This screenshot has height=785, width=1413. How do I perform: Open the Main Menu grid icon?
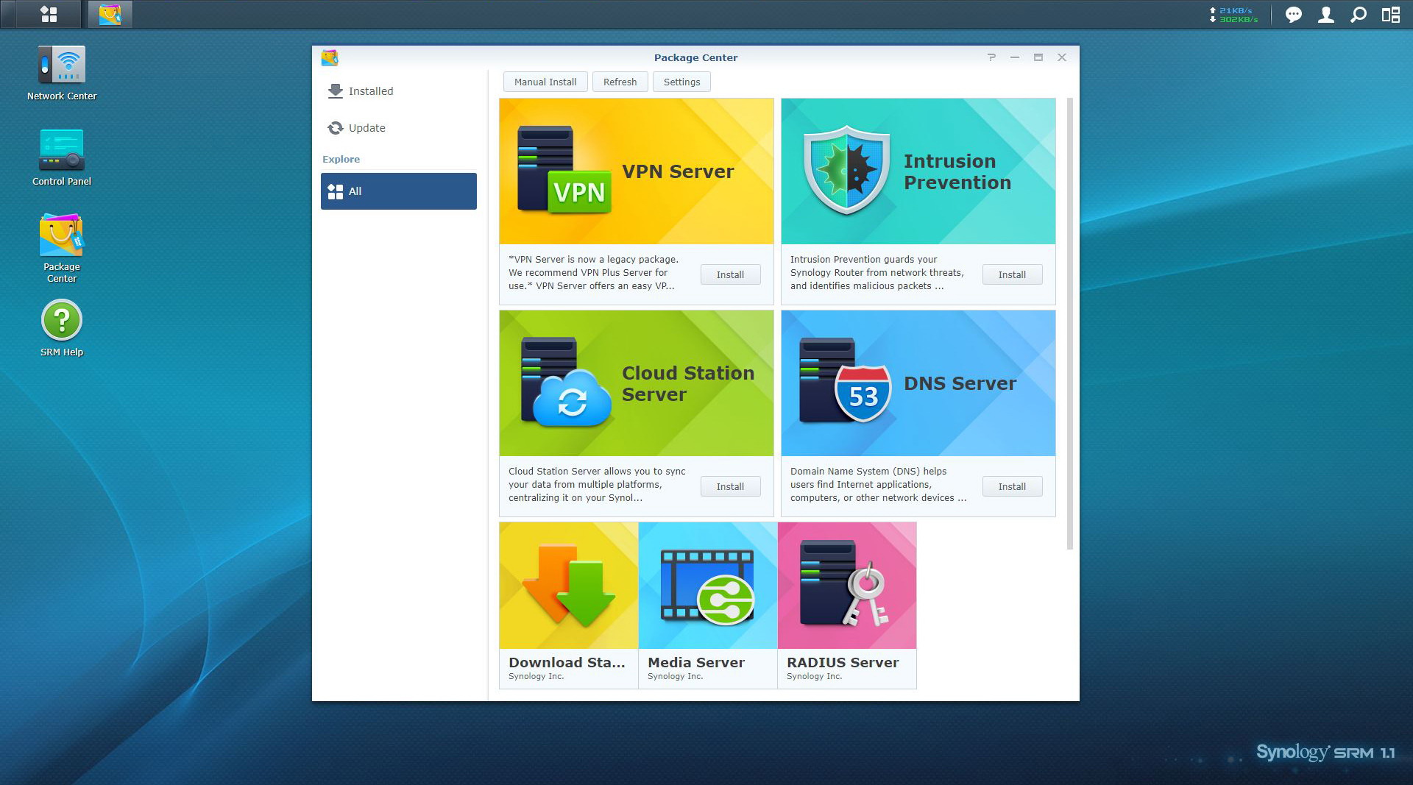click(x=49, y=15)
